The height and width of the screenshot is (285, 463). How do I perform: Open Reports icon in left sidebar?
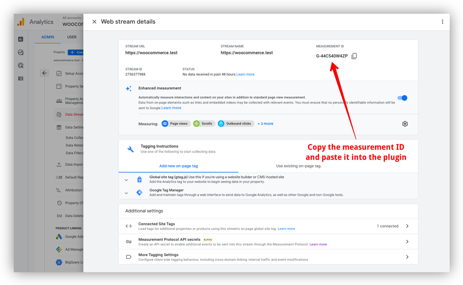click(20, 39)
